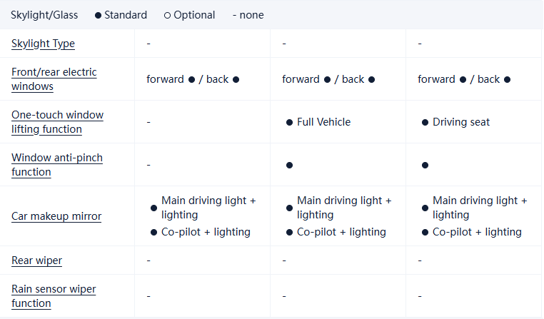Click the dot beside Driving seat
Screen dimensions: 544x319
(x=425, y=123)
